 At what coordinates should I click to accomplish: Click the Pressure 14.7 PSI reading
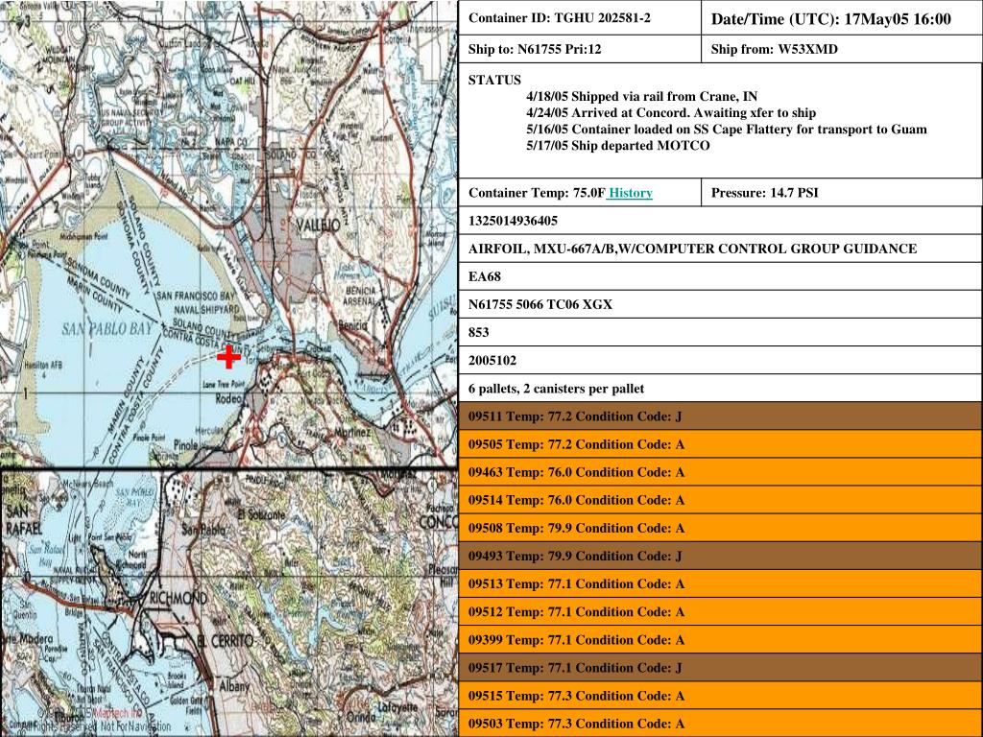pyautogui.click(x=764, y=193)
